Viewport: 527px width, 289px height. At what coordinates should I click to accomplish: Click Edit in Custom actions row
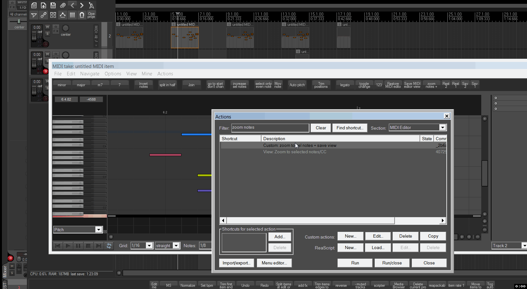pyautogui.click(x=378, y=236)
